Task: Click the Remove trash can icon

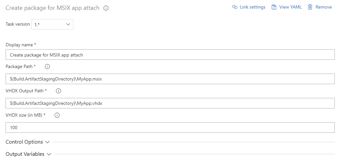Action: (x=310, y=7)
